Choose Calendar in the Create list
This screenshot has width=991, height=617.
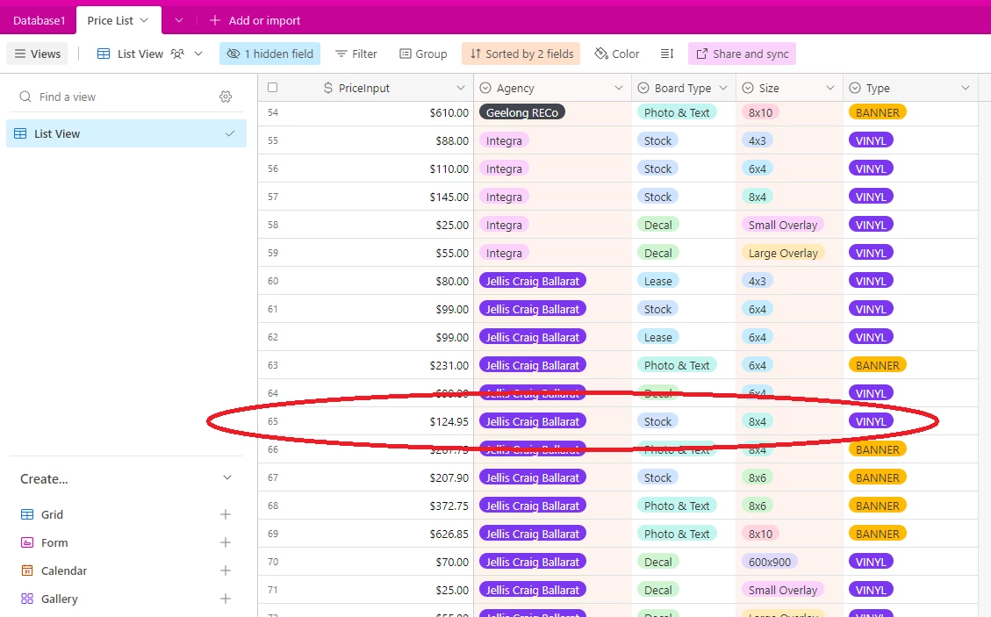[64, 570]
